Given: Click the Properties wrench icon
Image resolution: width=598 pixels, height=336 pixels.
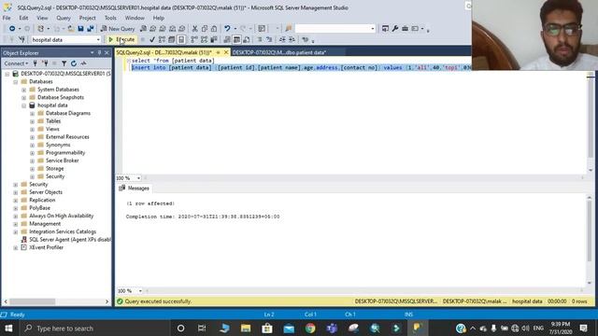Looking at the screenshot, I should (x=395, y=29).
